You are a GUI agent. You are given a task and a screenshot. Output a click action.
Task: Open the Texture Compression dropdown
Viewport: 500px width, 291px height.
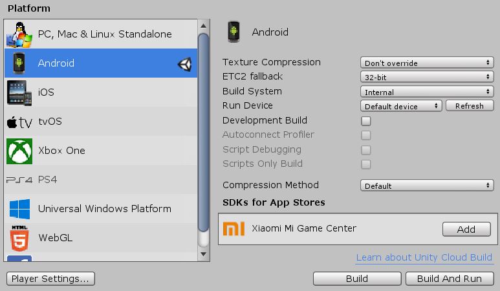coord(427,63)
